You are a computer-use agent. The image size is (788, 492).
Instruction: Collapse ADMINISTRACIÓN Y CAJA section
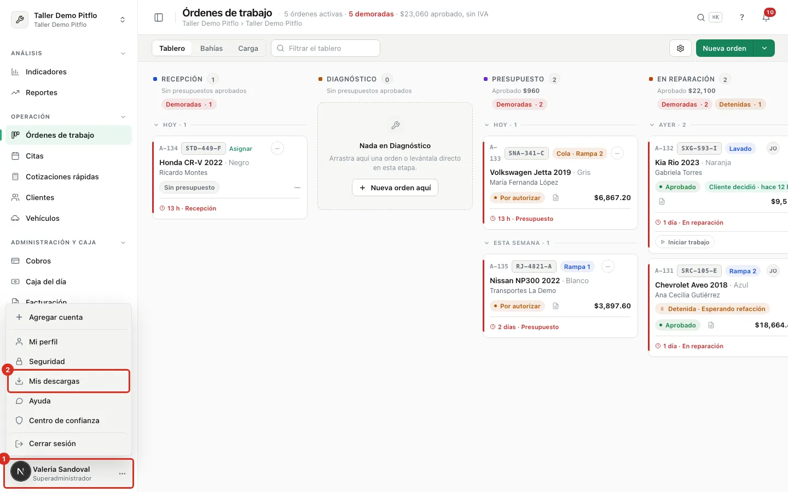click(x=123, y=243)
